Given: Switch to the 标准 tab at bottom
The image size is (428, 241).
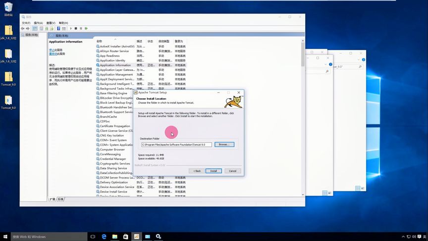Looking at the screenshot, I should point(60,199).
